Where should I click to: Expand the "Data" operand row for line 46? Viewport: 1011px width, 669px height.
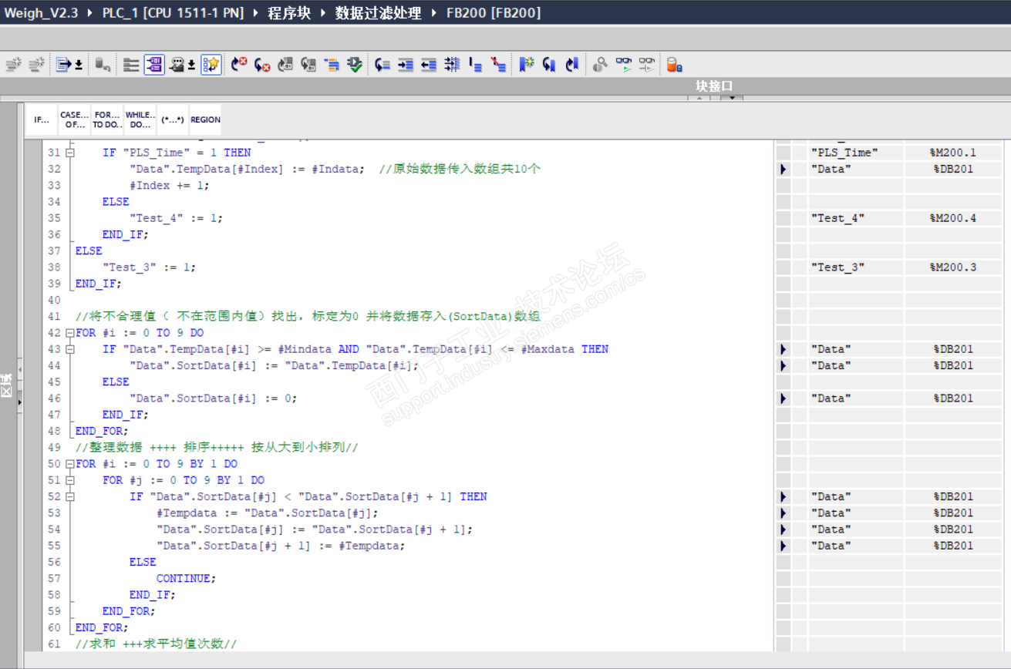[784, 398]
